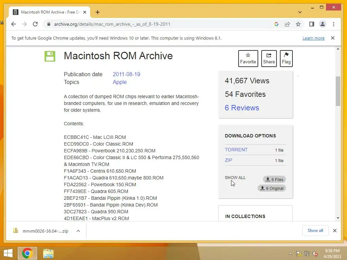Screen dimensions: 347x260
Task: Click the Chrome taskbar icon
Action: pos(27,253)
